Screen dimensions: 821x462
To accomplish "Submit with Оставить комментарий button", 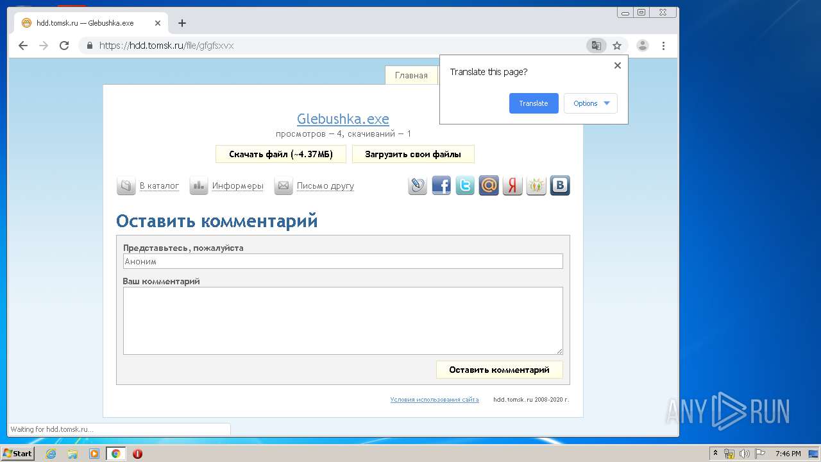I will (500, 370).
